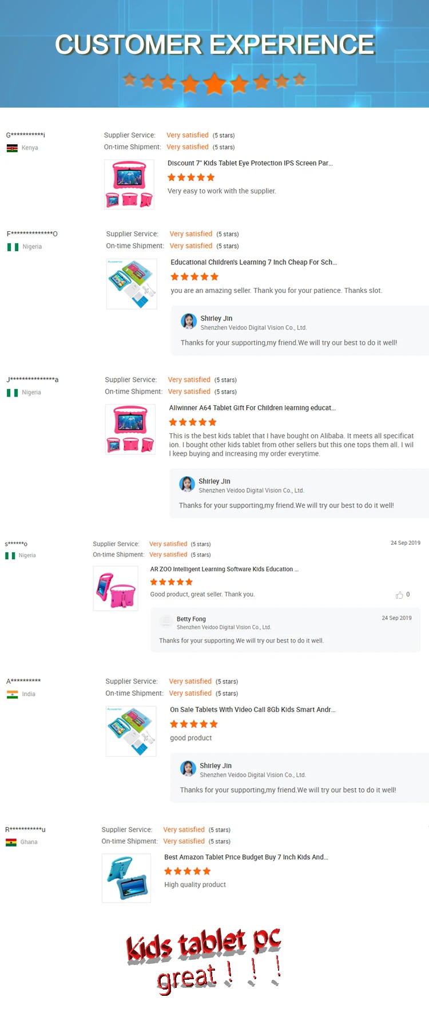The image size is (429, 1021).
Task: Click the Ghana flag icon
Action: 11,842
